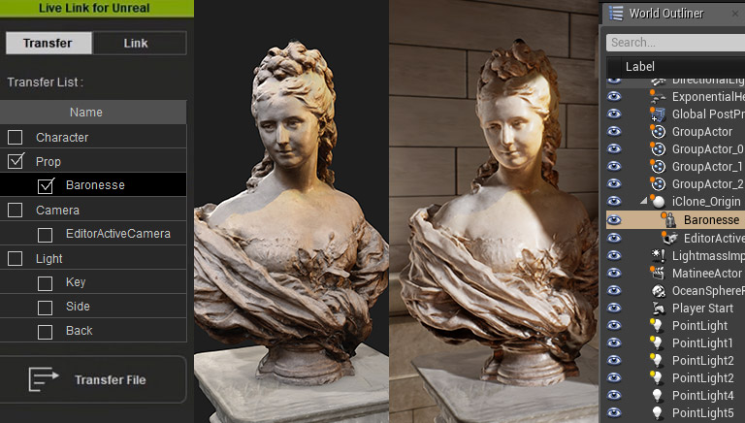Select the Player Start label
The width and height of the screenshot is (745, 423).
702,309
